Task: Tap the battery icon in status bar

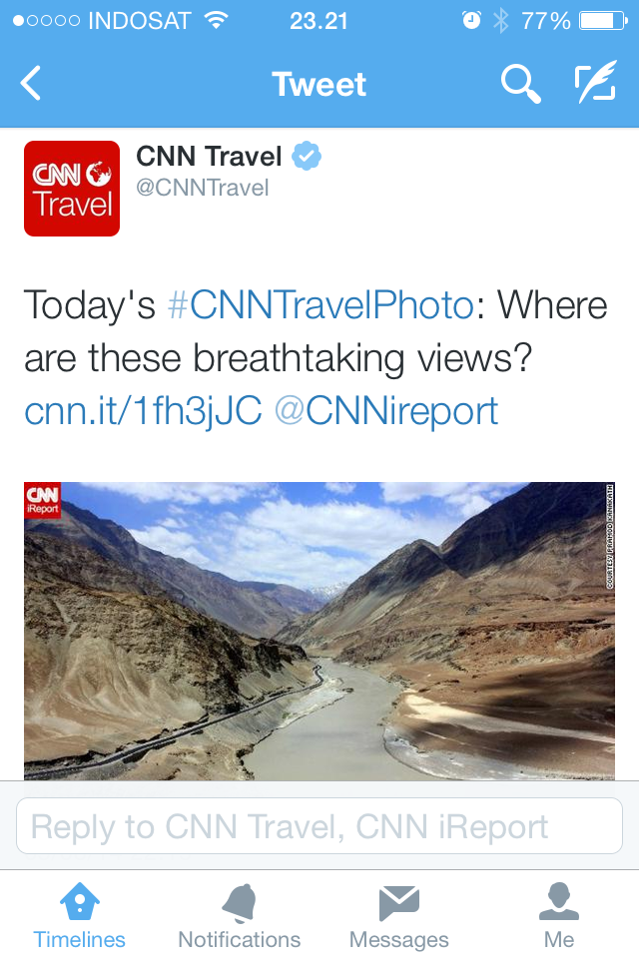Action: (x=601, y=20)
